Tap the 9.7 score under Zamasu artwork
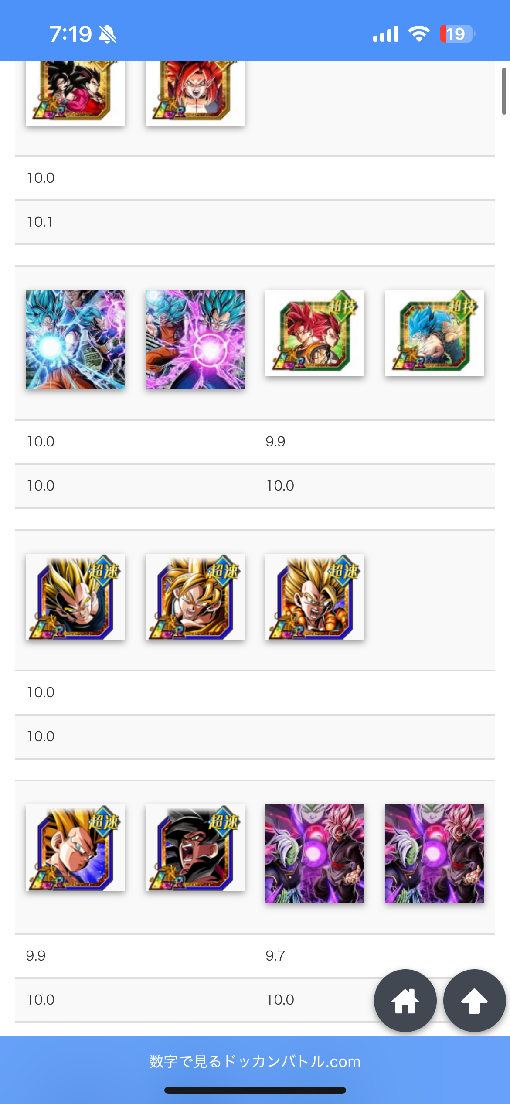510x1104 pixels. tap(275, 956)
